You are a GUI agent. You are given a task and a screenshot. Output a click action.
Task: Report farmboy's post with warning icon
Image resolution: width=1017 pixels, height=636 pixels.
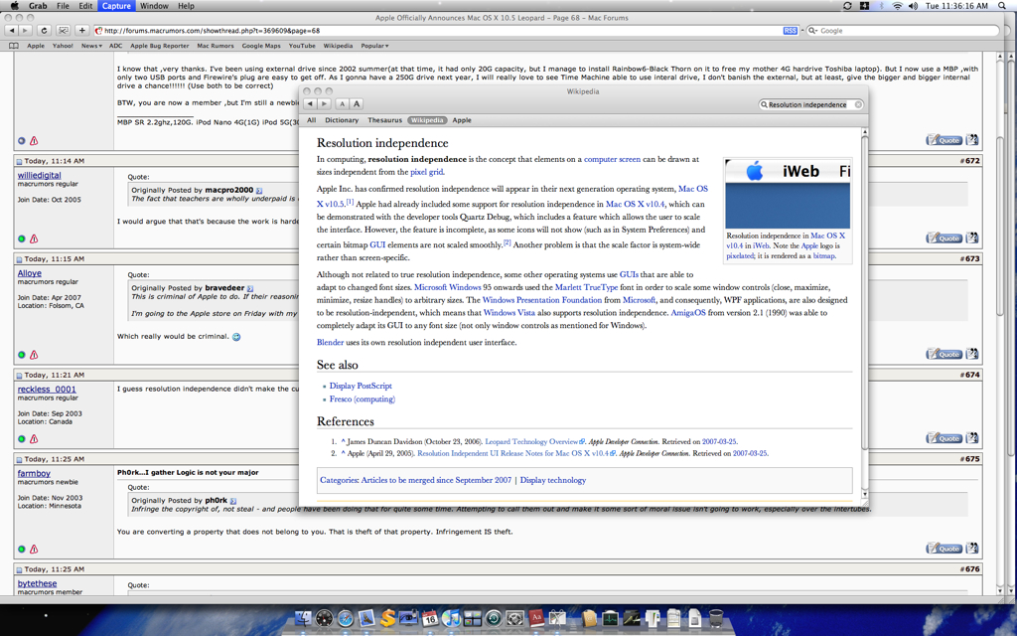[x=34, y=549]
